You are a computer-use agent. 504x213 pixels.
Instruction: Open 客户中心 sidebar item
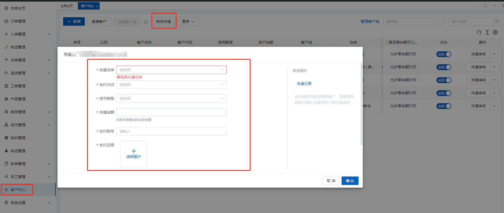18,190
